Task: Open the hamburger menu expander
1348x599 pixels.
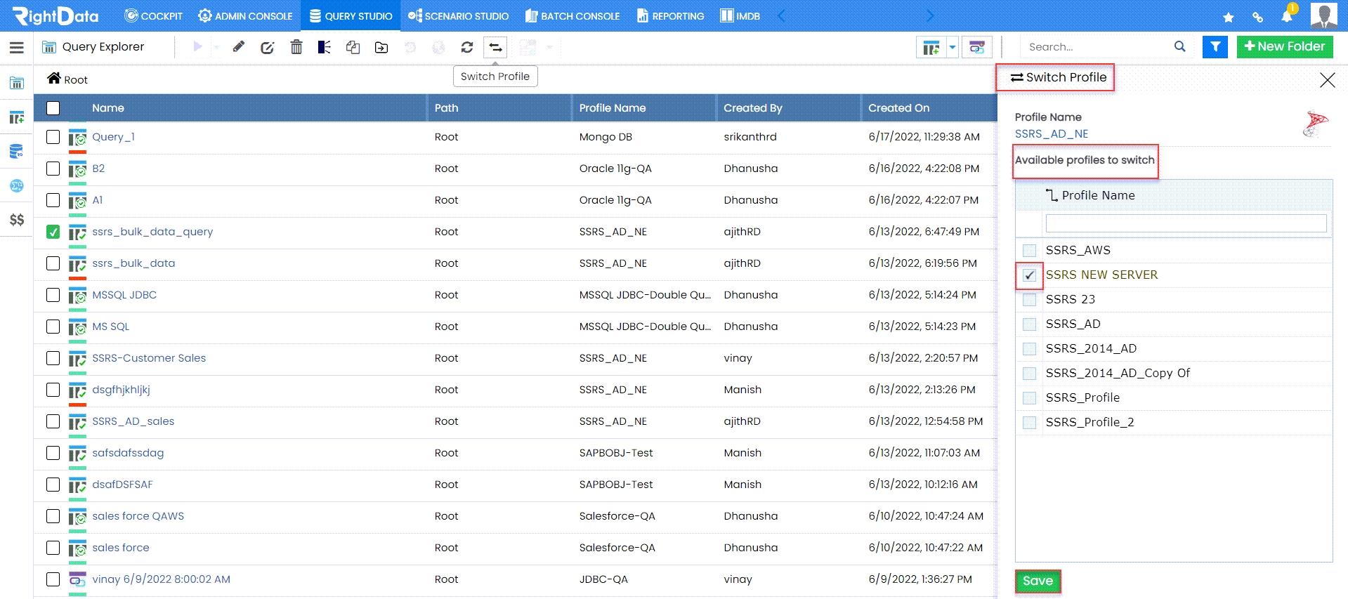Action: pos(16,48)
